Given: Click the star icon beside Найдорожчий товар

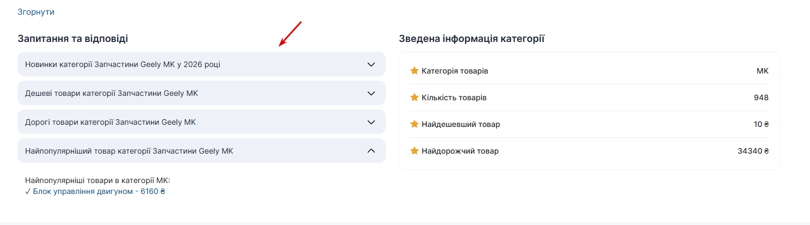Looking at the screenshot, I should [x=415, y=151].
